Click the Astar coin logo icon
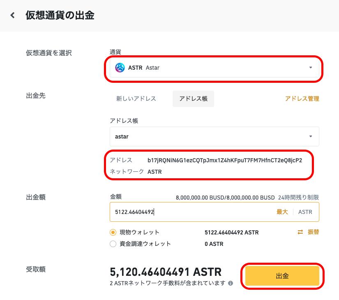This screenshot has height=300, width=339. pyautogui.click(x=120, y=68)
